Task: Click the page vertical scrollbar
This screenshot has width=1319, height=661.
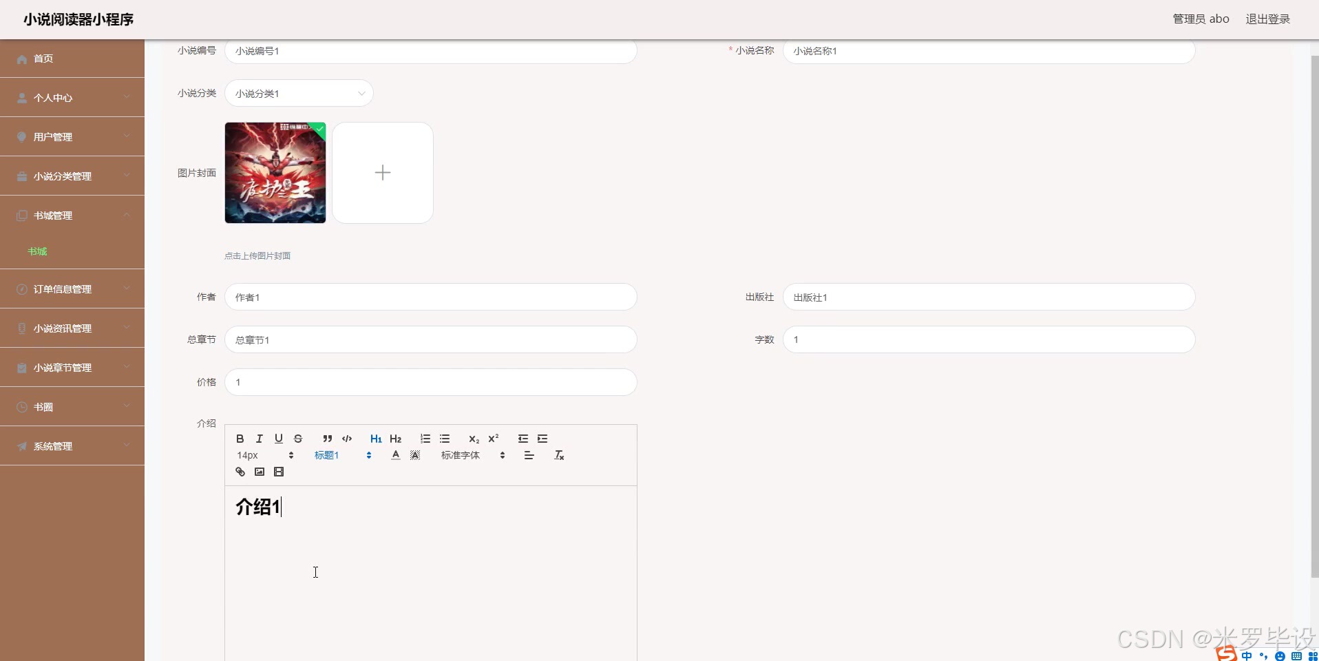Action: tap(1314, 317)
